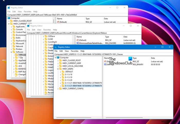The image size is (180, 124).
Task: Click the HKEY_CURRENT_CONFIG folder icon in the front window
Action: point(60,89)
